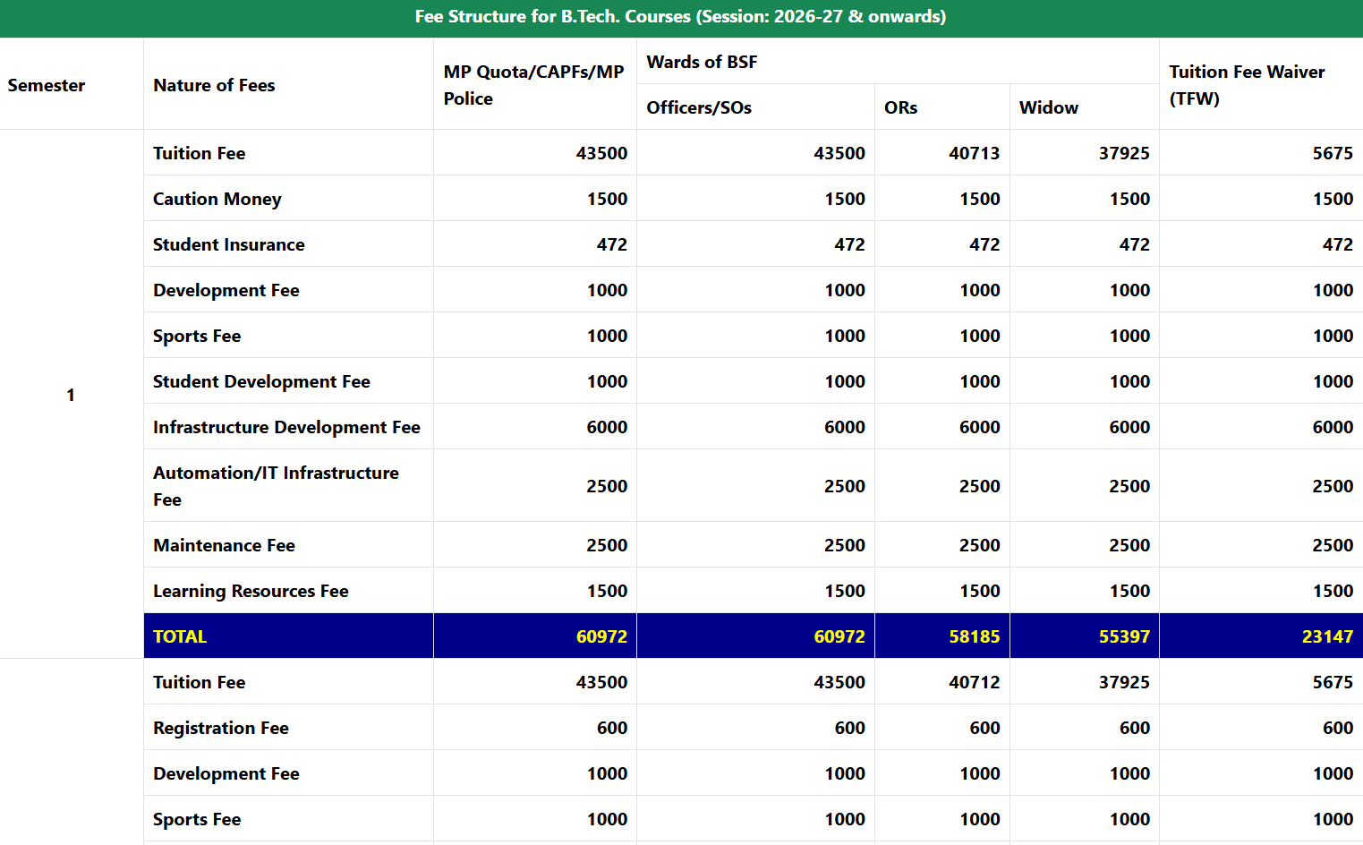Select the Student Insurance row label

click(x=229, y=244)
